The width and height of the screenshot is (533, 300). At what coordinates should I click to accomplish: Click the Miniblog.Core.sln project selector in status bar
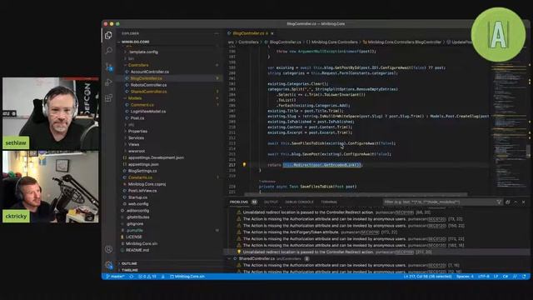point(187,277)
